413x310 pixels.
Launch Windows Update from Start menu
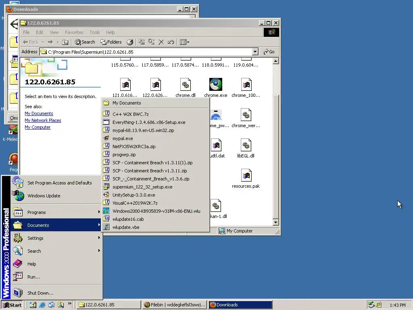tap(56, 196)
